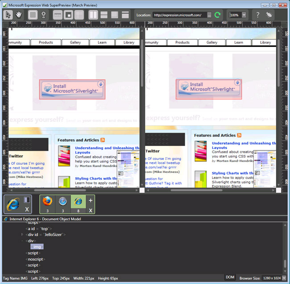Toggle lights-out highlighting bulb button
The image size is (290, 284).
coord(44,15)
